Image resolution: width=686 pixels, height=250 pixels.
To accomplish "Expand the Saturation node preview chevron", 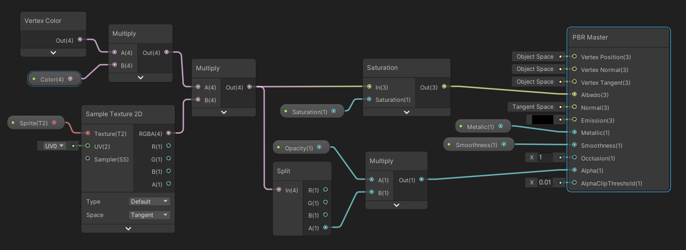I will pyautogui.click(x=406, y=112).
